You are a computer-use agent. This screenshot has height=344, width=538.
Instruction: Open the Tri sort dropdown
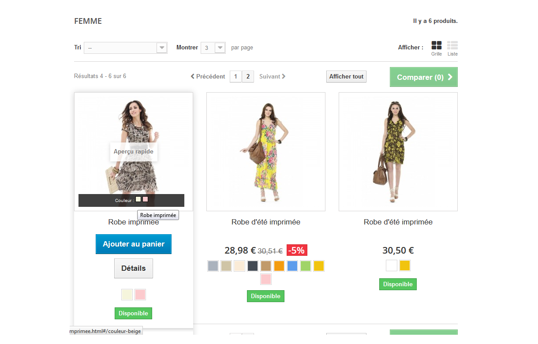click(x=126, y=48)
